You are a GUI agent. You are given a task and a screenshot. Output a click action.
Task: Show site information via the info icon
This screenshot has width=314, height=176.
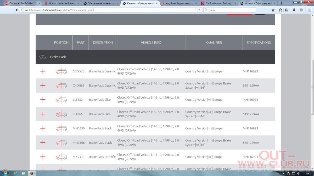[x=23, y=10]
